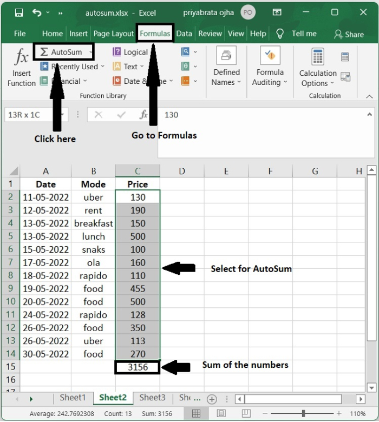Viewport: 379px width, 422px height.
Task: Open the Text functions dropdown
Action: (x=128, y=67)
